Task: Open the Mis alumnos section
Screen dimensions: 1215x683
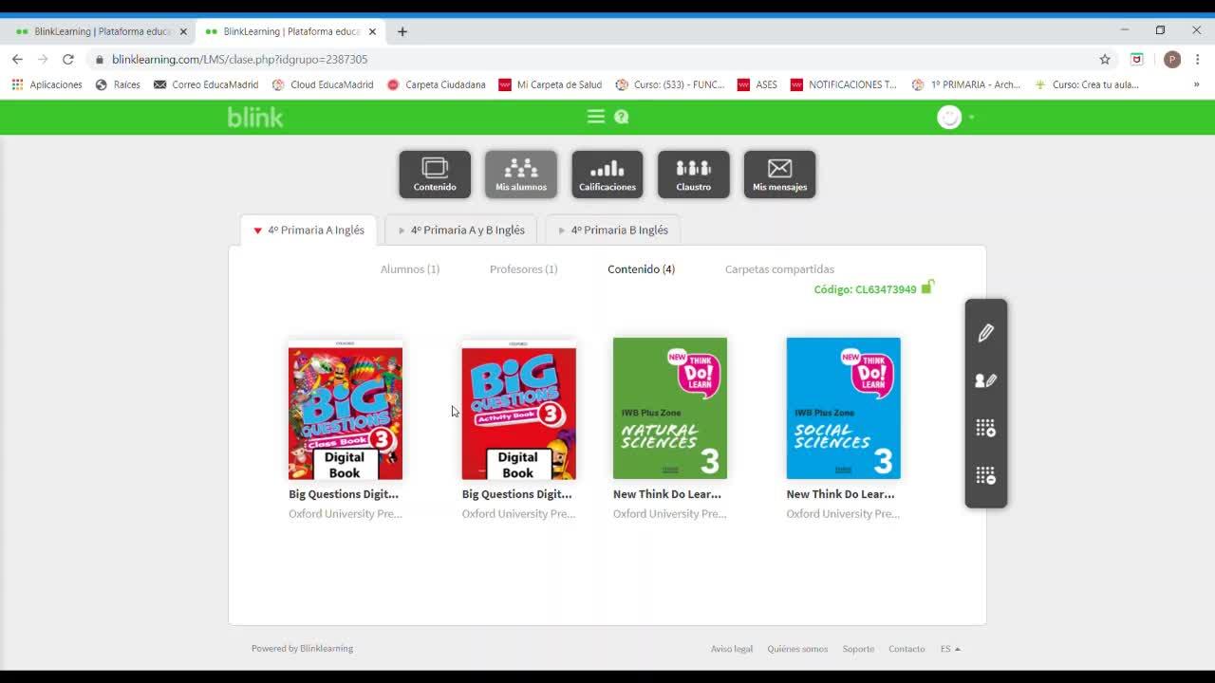Action: click(521, 175)
